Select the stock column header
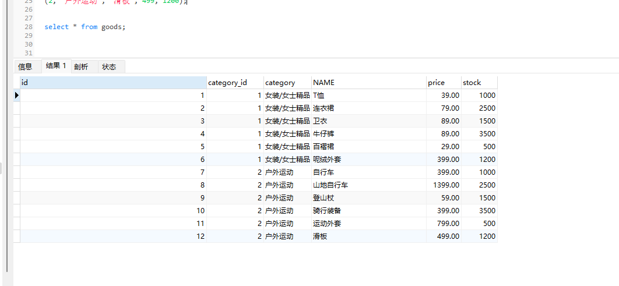This screenshot has width=619, height=286. [479, 83]
